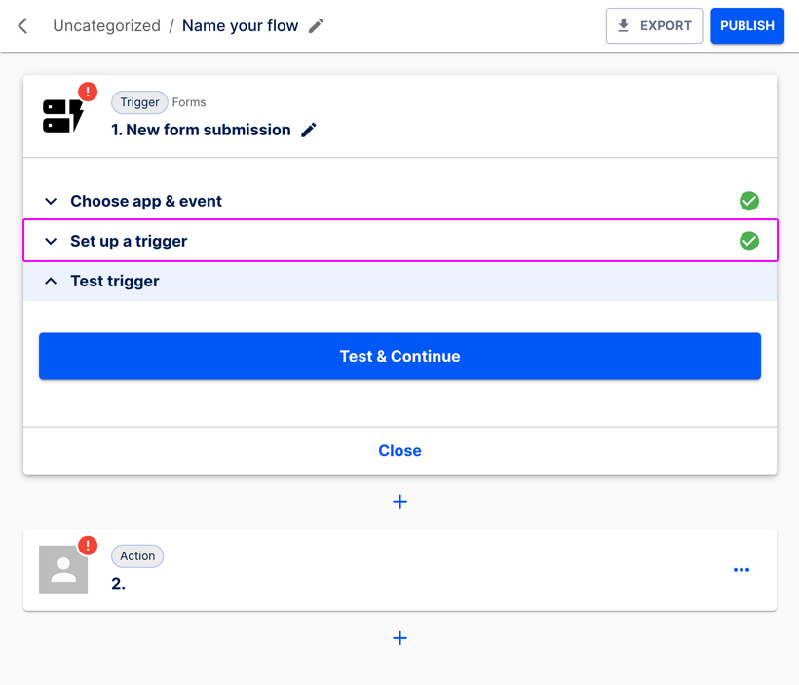This screenshot has width=799, height=685.
Task: Click Test & Continue
Action: coord(400,356)
